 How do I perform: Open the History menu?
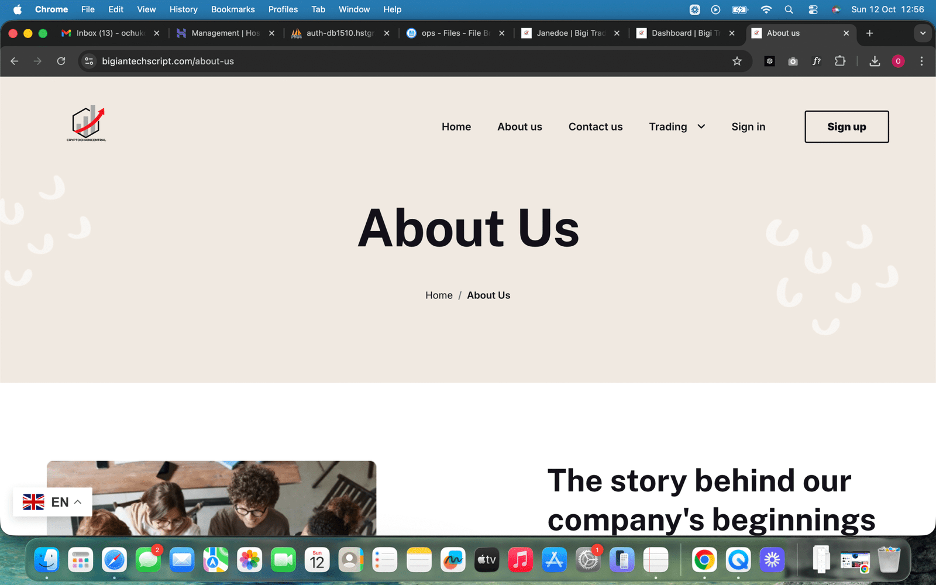(183, 9)
